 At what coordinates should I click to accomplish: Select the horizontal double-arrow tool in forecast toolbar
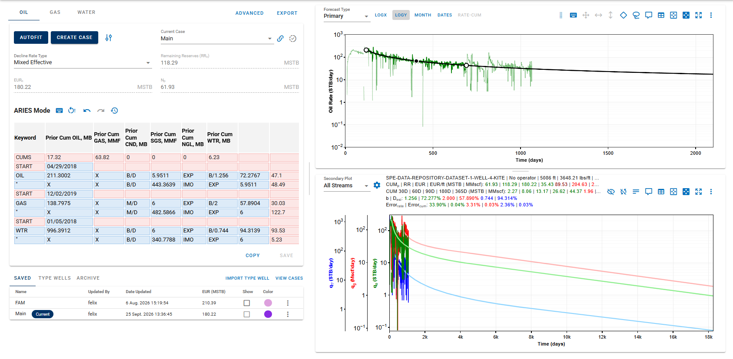point(598,15)
